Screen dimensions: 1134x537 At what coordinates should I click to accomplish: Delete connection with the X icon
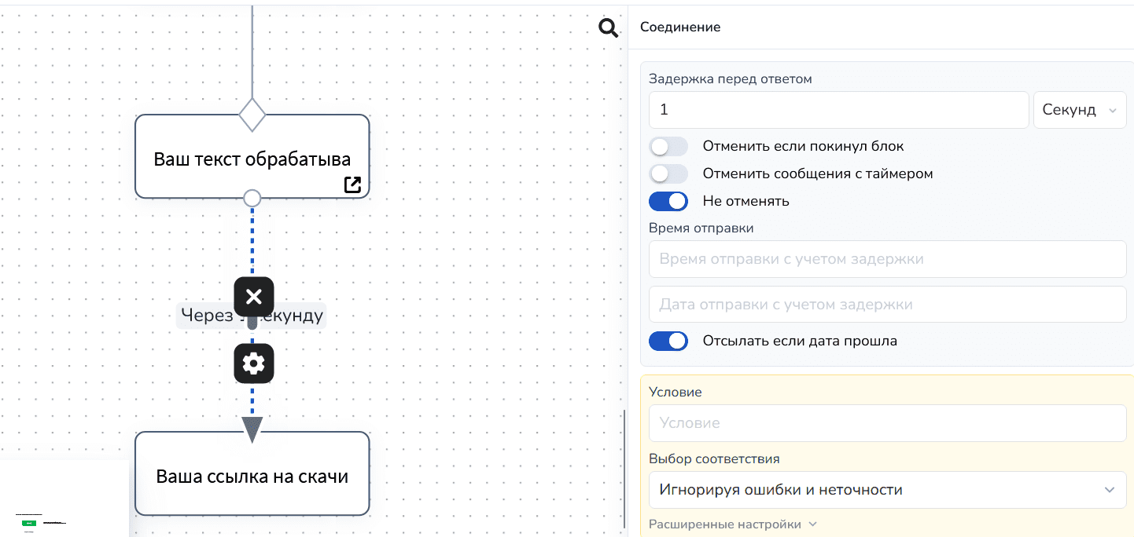pos(253,297)
